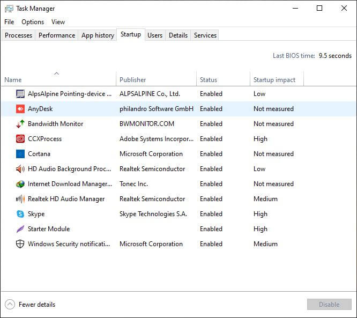Maximize the Task Manager window

(319, 9)
